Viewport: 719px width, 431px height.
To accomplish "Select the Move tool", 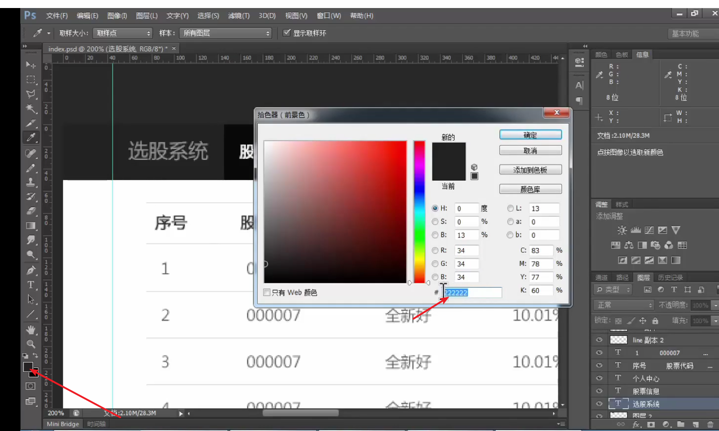I will (31, 65).
